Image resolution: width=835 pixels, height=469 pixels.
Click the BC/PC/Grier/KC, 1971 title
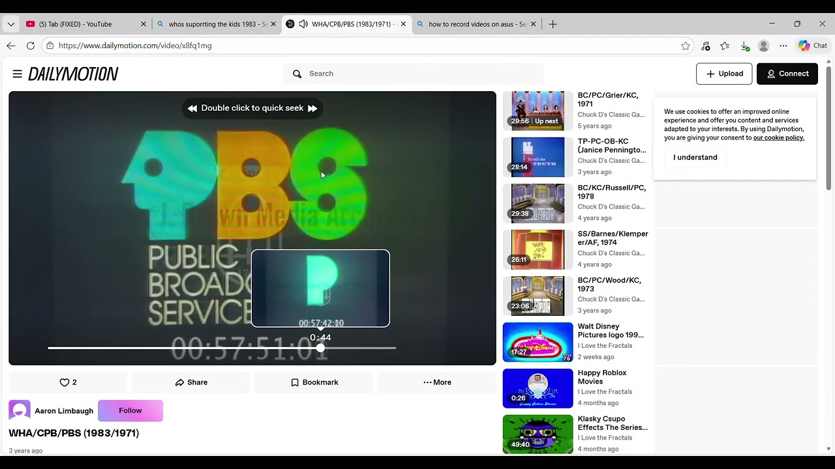608,100
